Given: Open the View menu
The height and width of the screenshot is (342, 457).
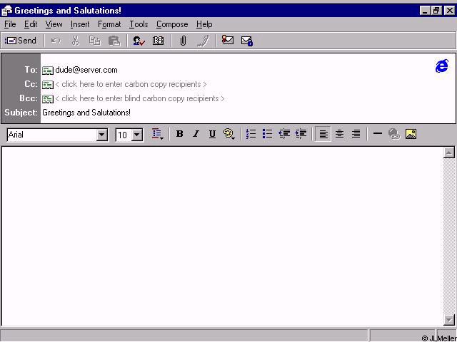Looking at the screenshot, I should coord(54,24).
